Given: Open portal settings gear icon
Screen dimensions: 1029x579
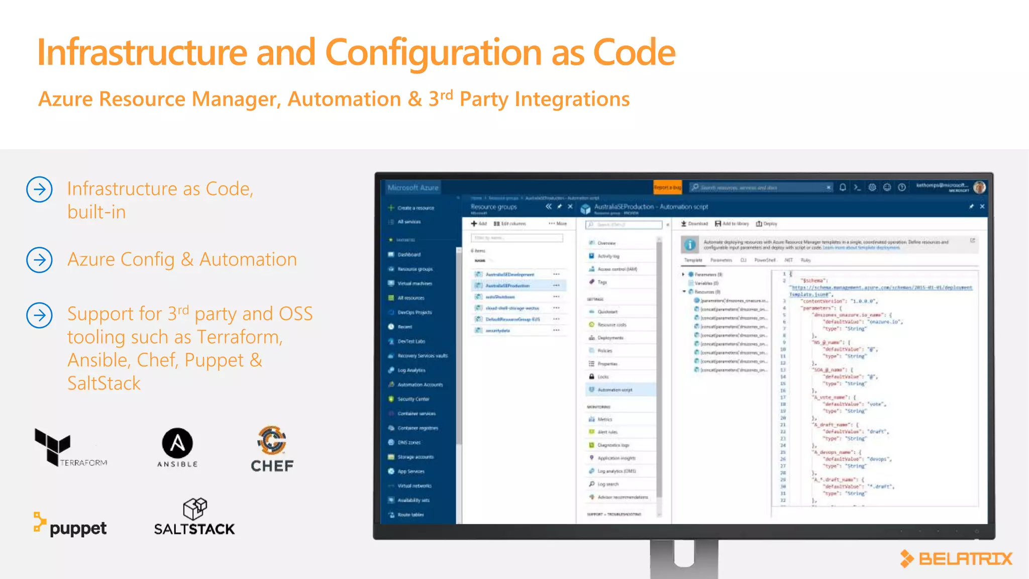Looking at the screenshot, I should pyautogui.click(x=872, y=187).
